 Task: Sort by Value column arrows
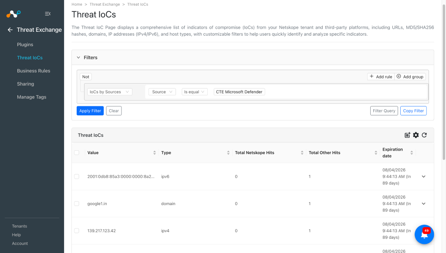pyautogui.click(x=155, y=153)
